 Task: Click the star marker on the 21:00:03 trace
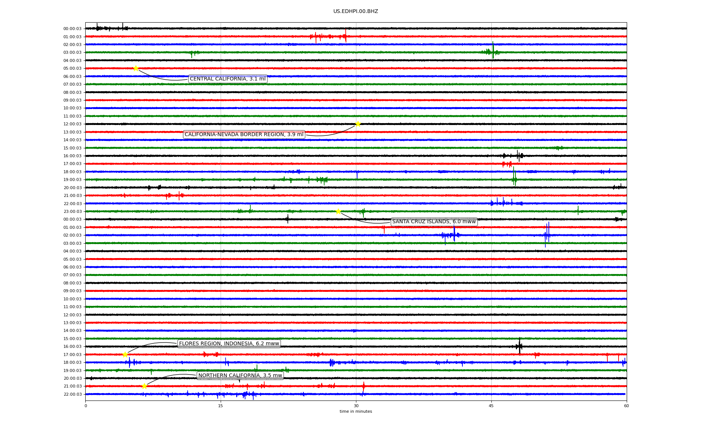click(x=144, y=386)
